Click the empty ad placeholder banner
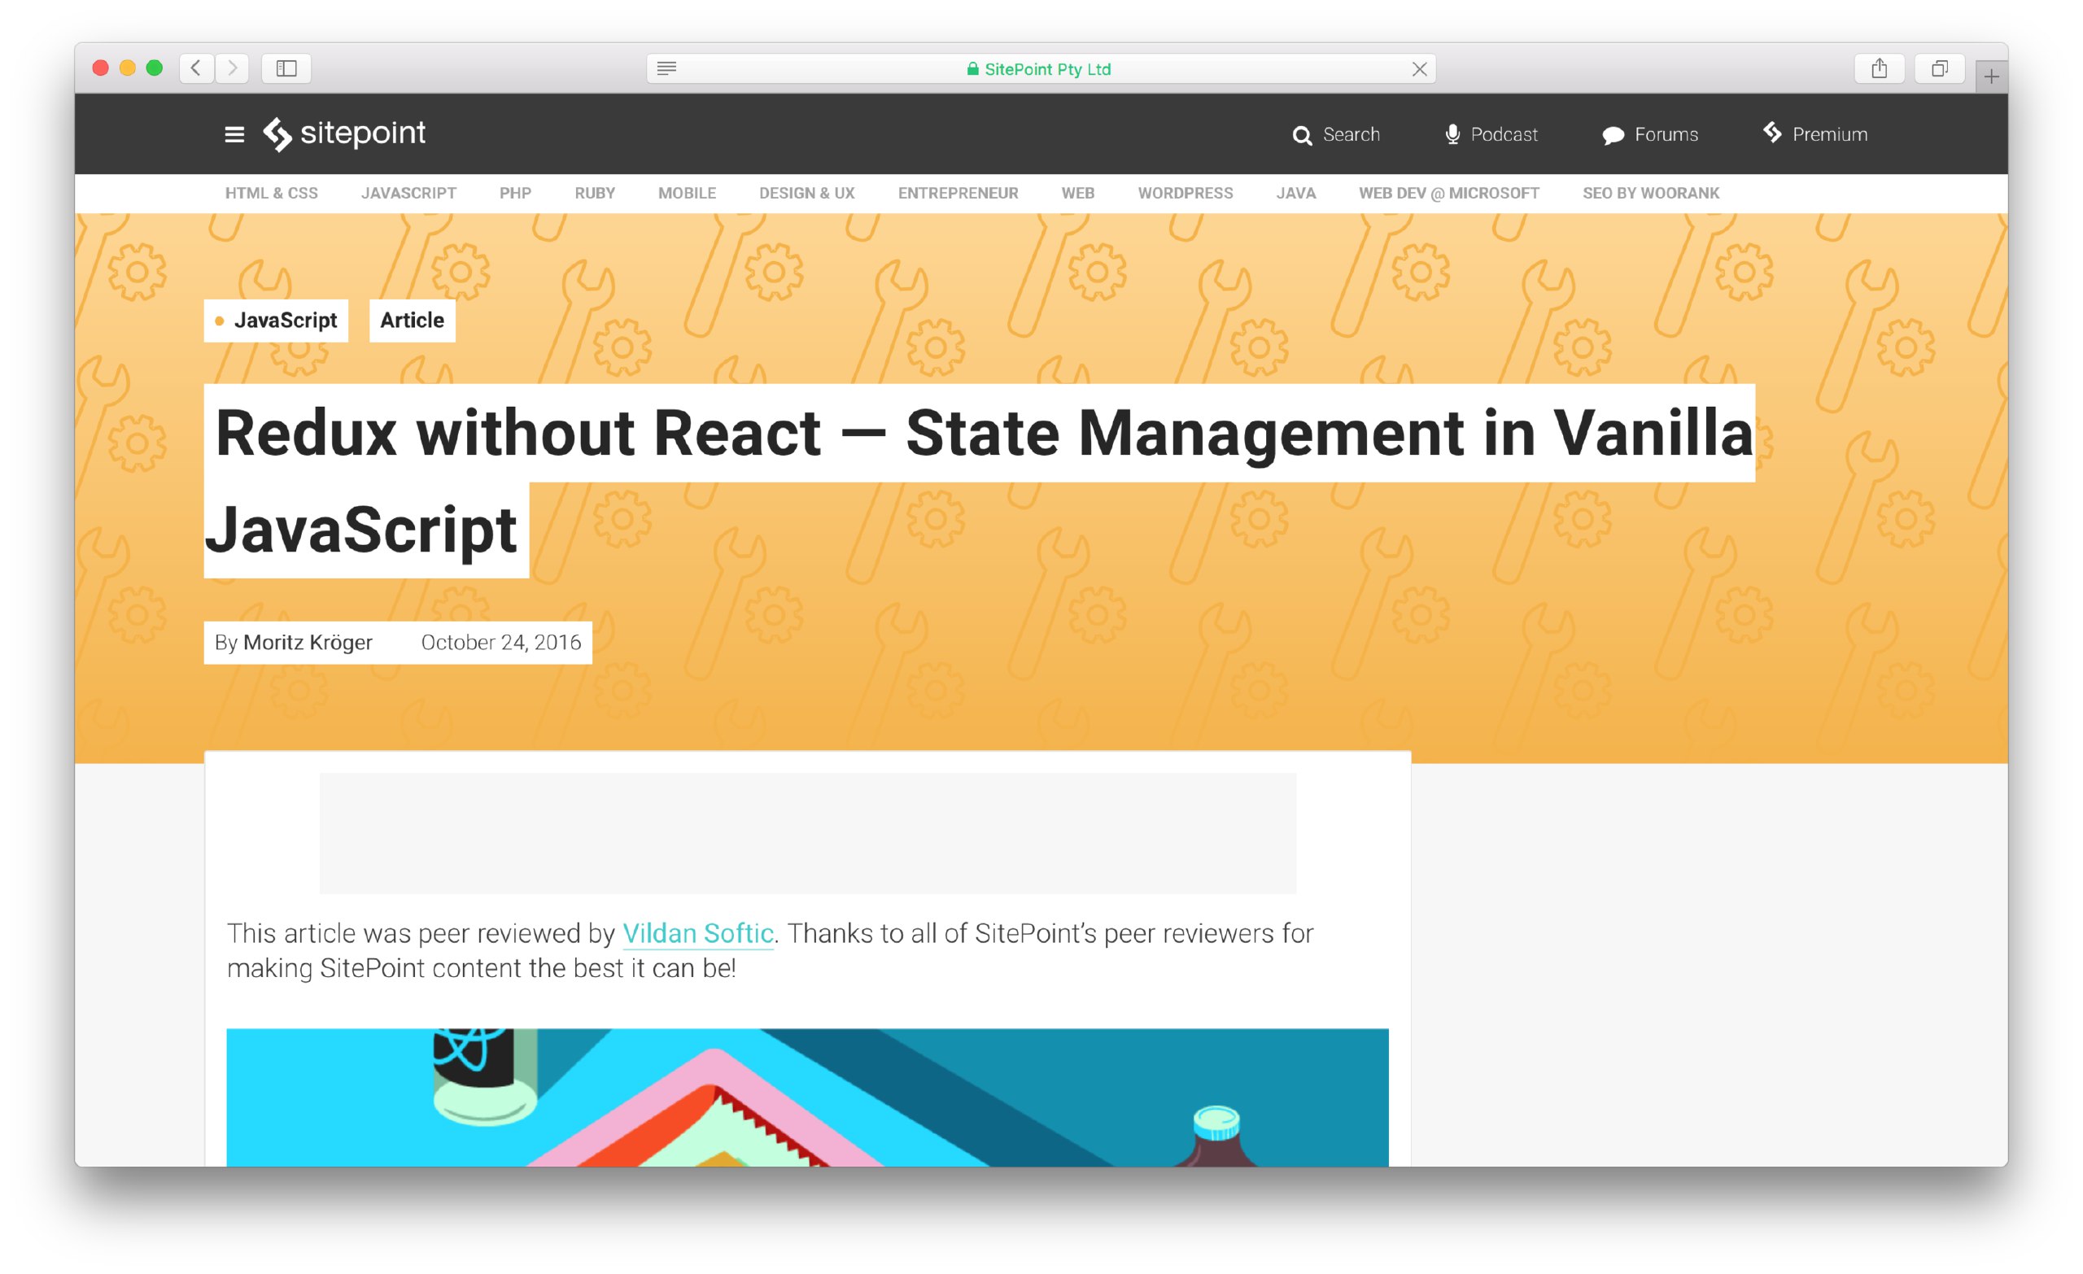Viewport: 2083px width, 1274px height. pyautogui.click(x=807, y=833)
